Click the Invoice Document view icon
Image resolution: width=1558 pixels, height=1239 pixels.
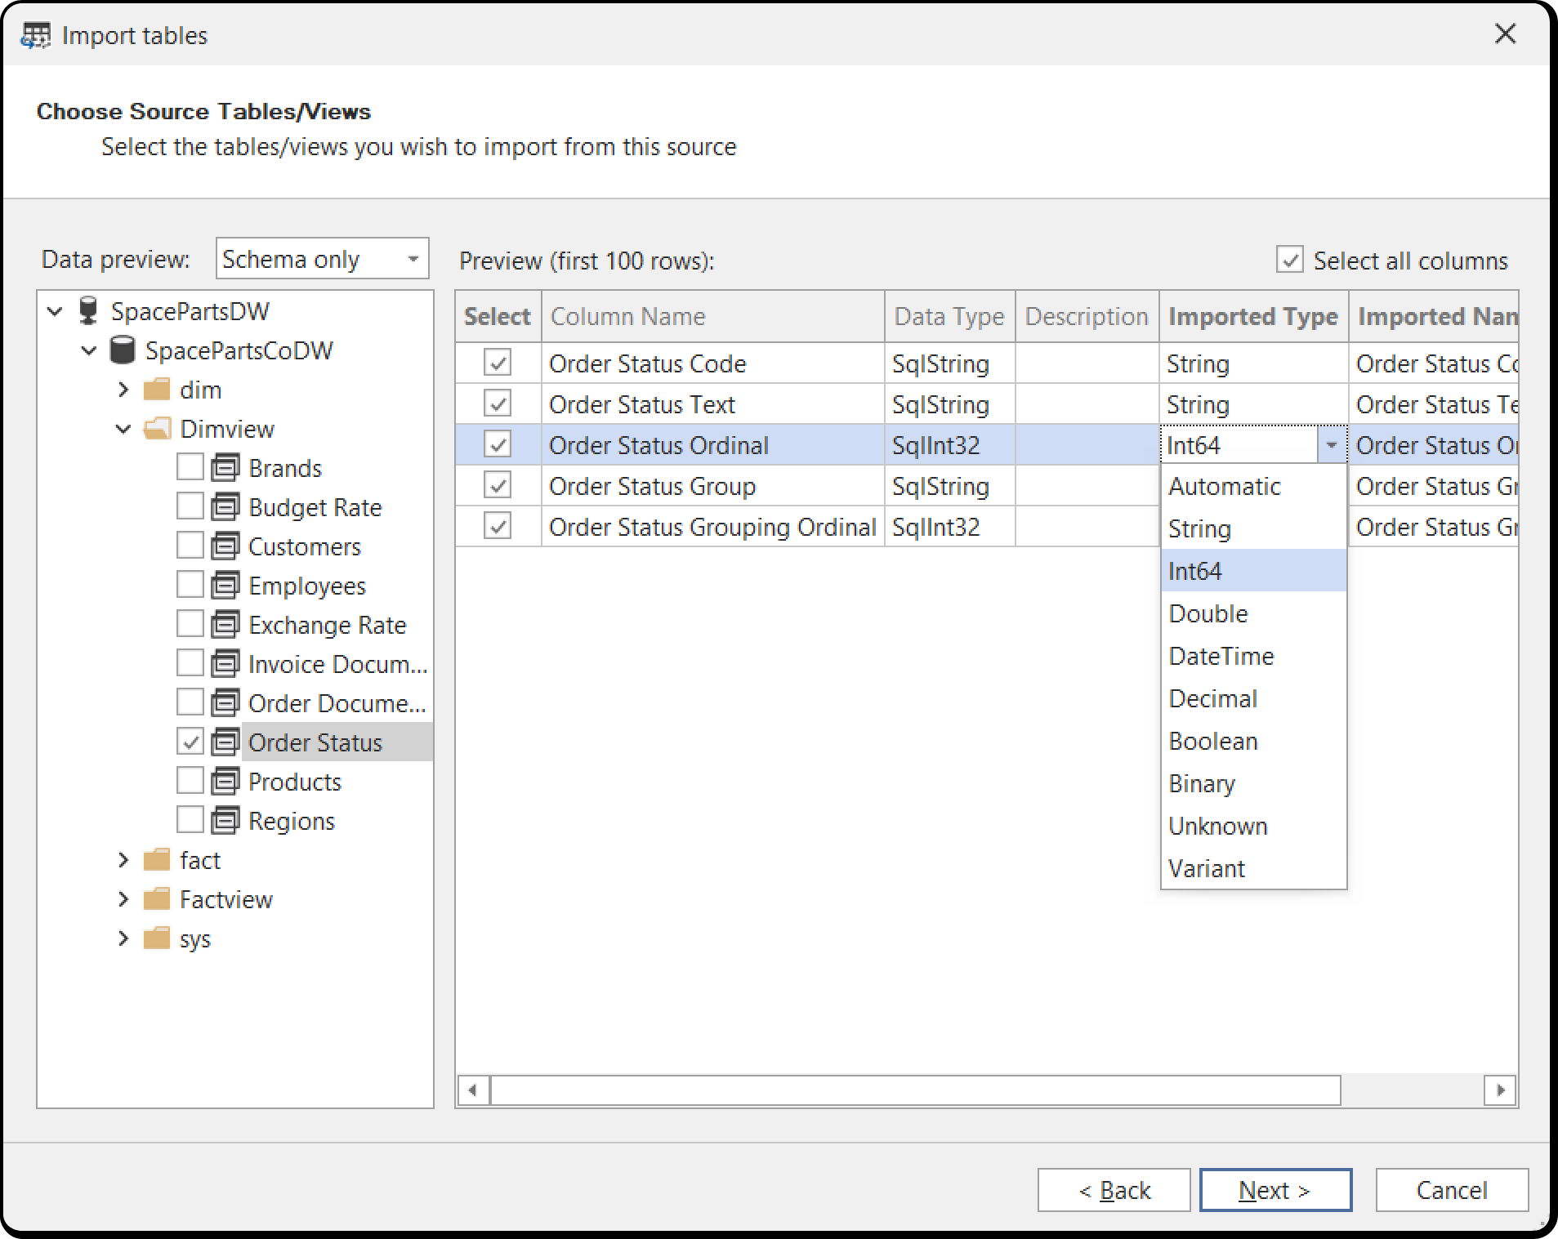tap(225, 664)
